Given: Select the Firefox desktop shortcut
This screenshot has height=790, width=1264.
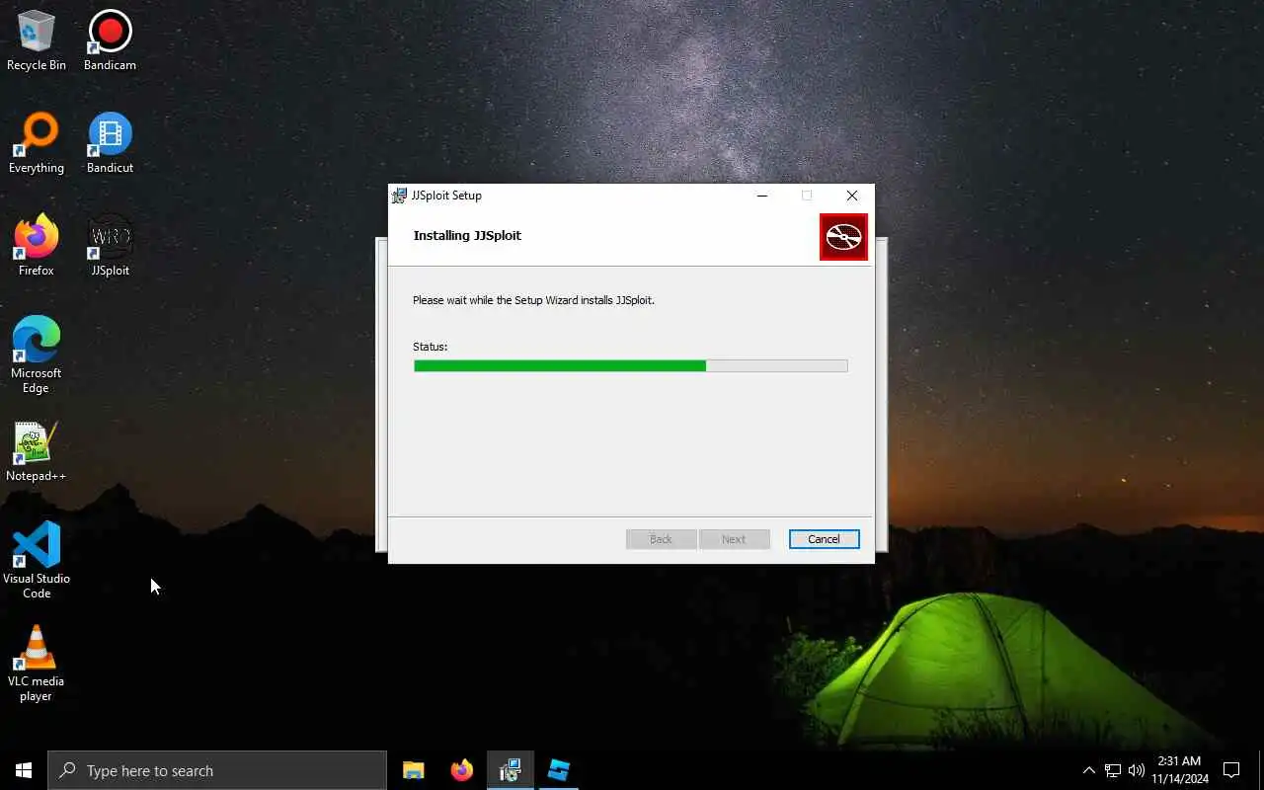Looking at the screenshot, I should tap(37, 246).
